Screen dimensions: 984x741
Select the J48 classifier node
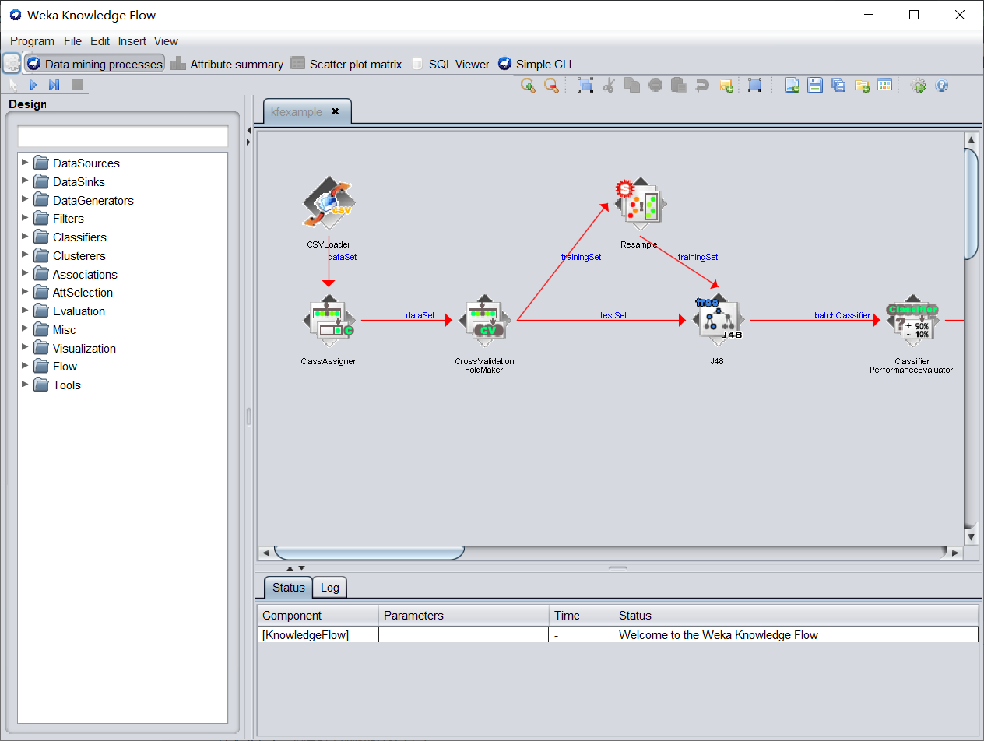coord(717,319)
